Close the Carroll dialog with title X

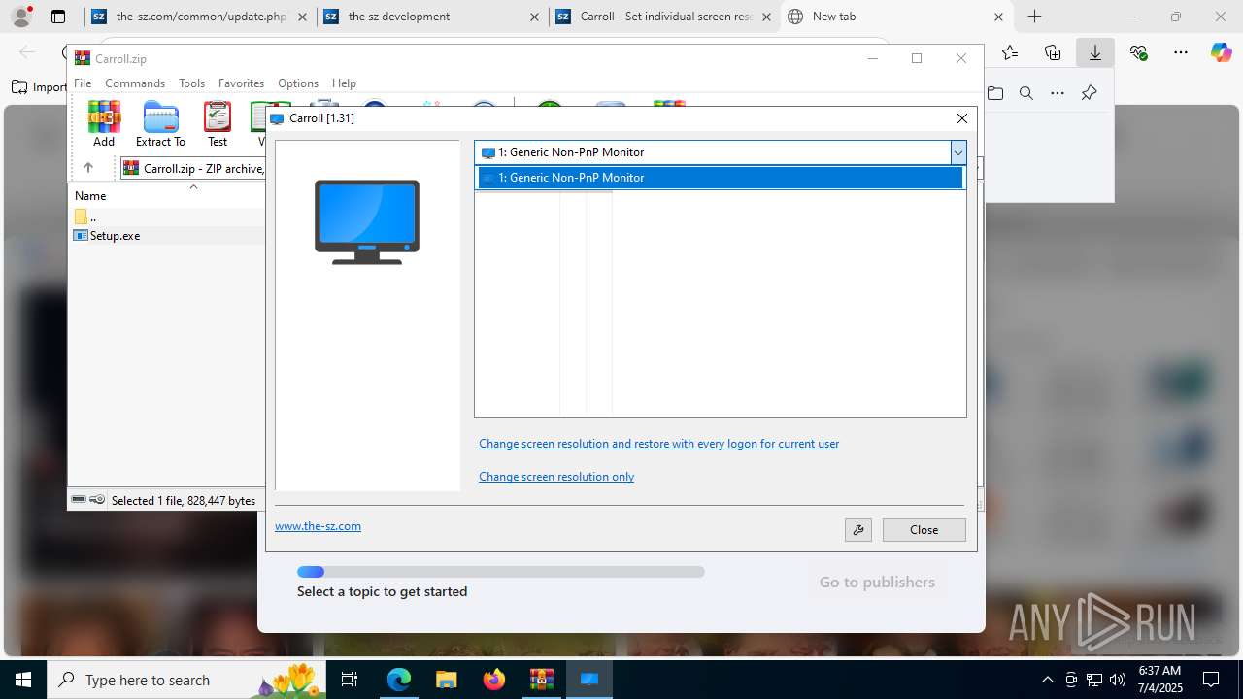[x=962, y=118]
